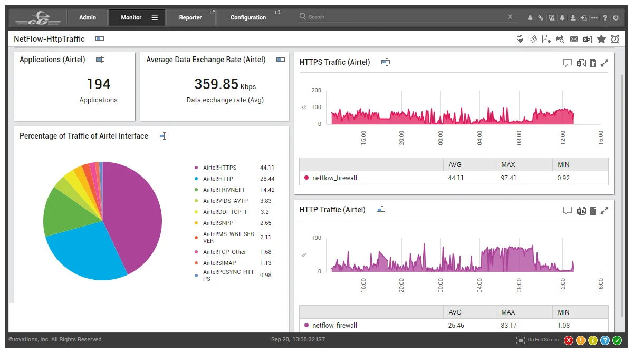Show normal state with green check icon
Screen dimensions: 633x353
click(617, 340)
